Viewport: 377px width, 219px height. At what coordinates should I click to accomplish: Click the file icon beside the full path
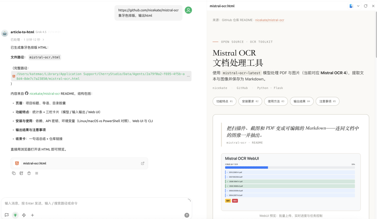pos(14,76)
